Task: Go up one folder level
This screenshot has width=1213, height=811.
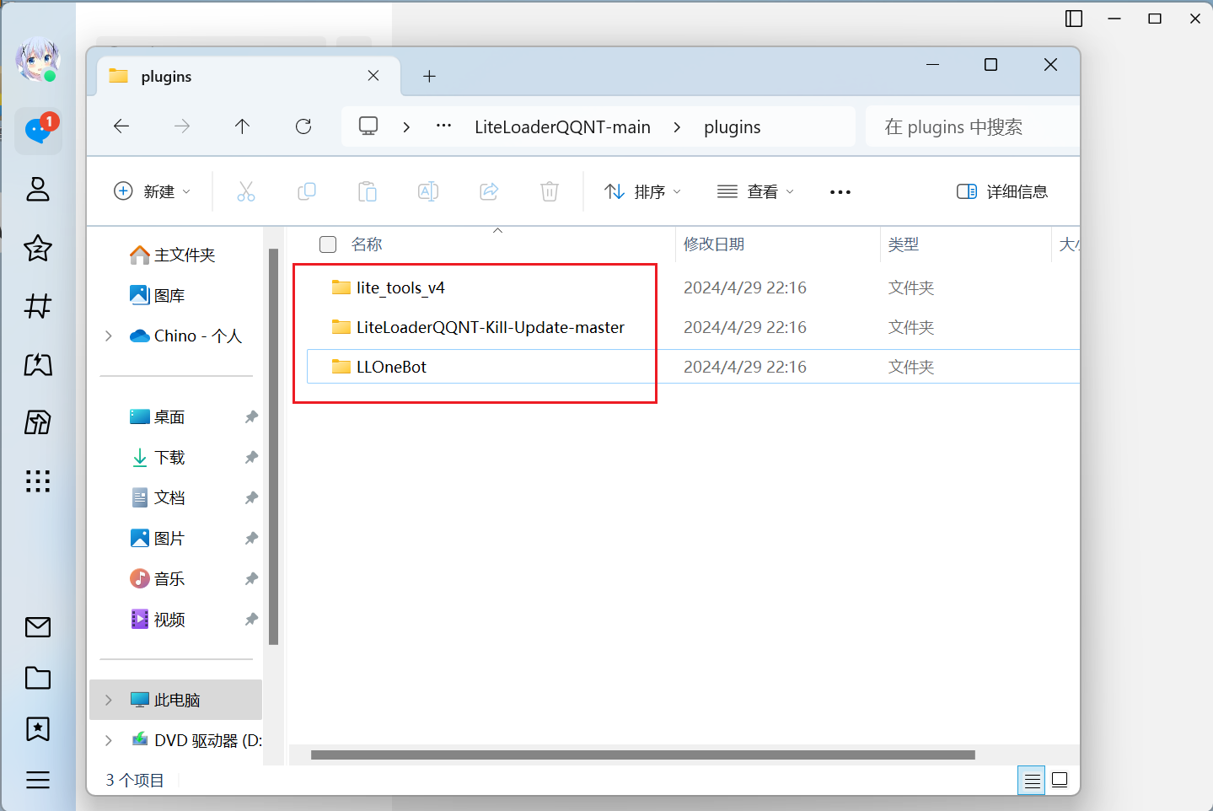Action: pos(243,126)
